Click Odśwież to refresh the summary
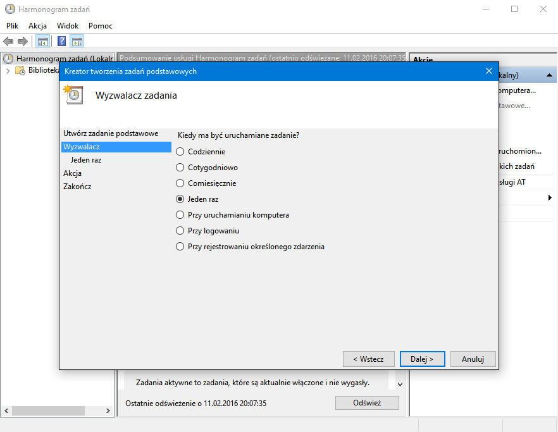Viewport: 558px width, 432px height. pos(367,403)
